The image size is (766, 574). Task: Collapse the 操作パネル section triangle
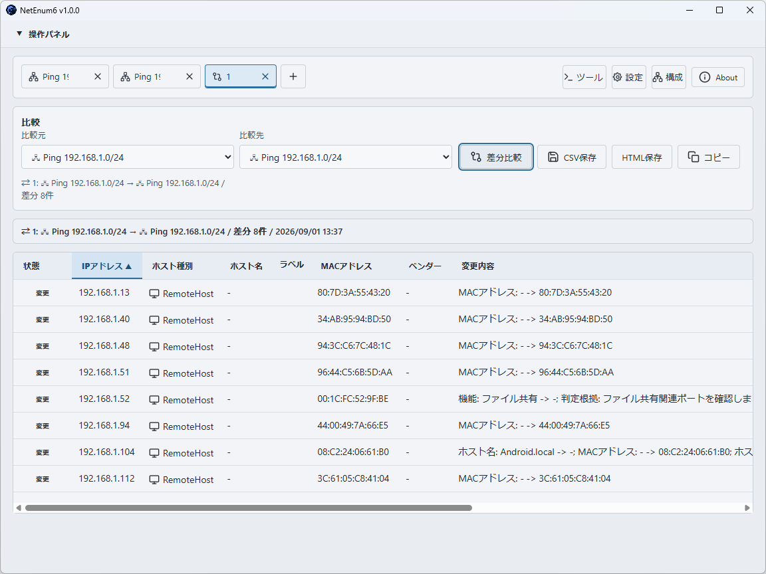[x=19, y=34]
